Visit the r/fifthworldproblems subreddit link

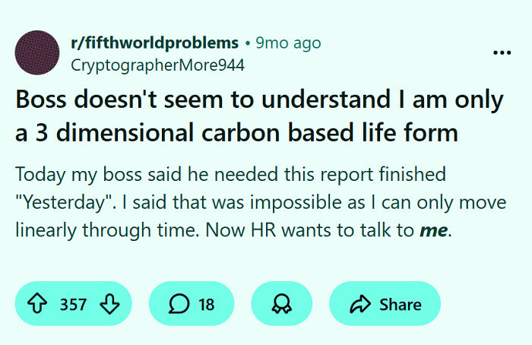coord(154,43)
